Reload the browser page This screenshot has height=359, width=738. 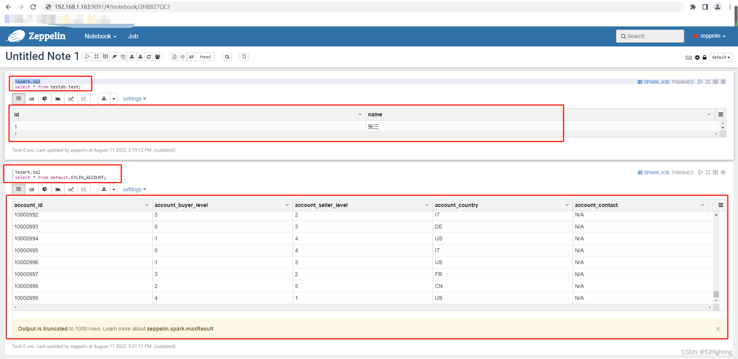coord(33,7)
